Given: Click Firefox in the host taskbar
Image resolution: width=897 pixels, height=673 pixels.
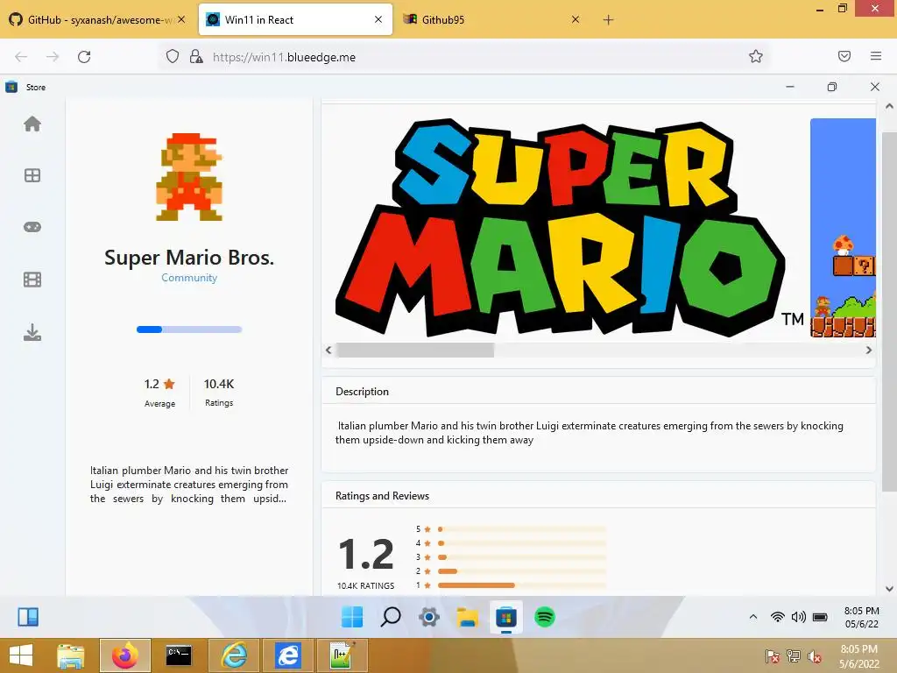Looking at the screenshot, I should click(x=125, y=655).
